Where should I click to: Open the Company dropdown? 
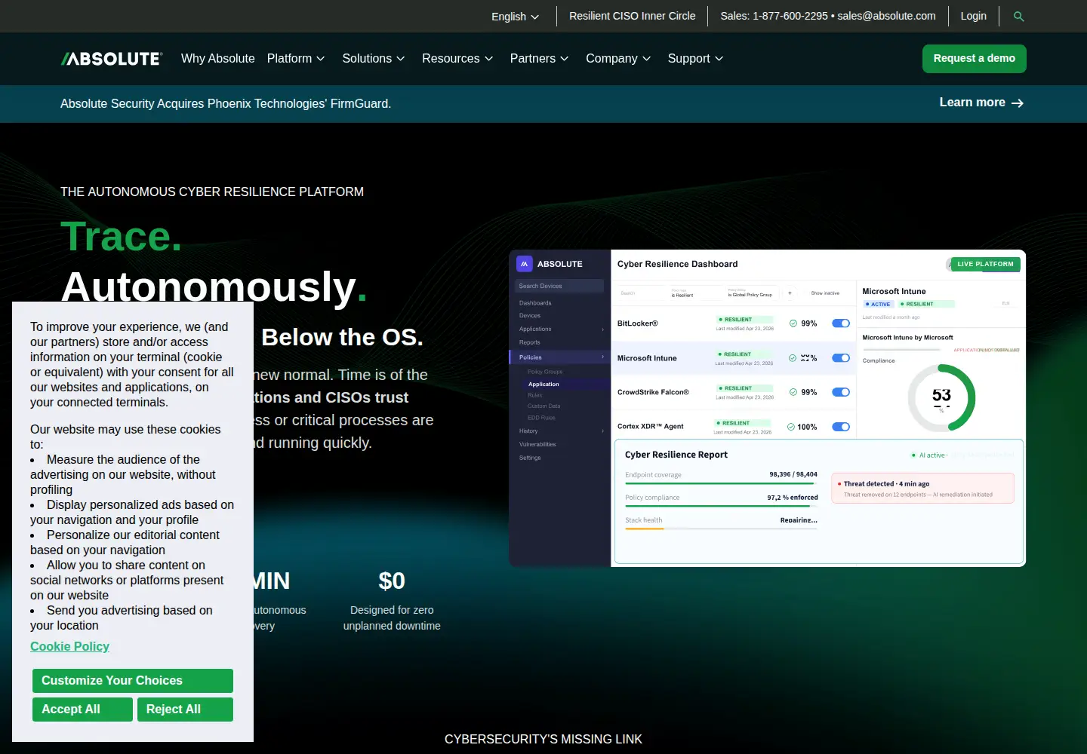click(618, 59)
